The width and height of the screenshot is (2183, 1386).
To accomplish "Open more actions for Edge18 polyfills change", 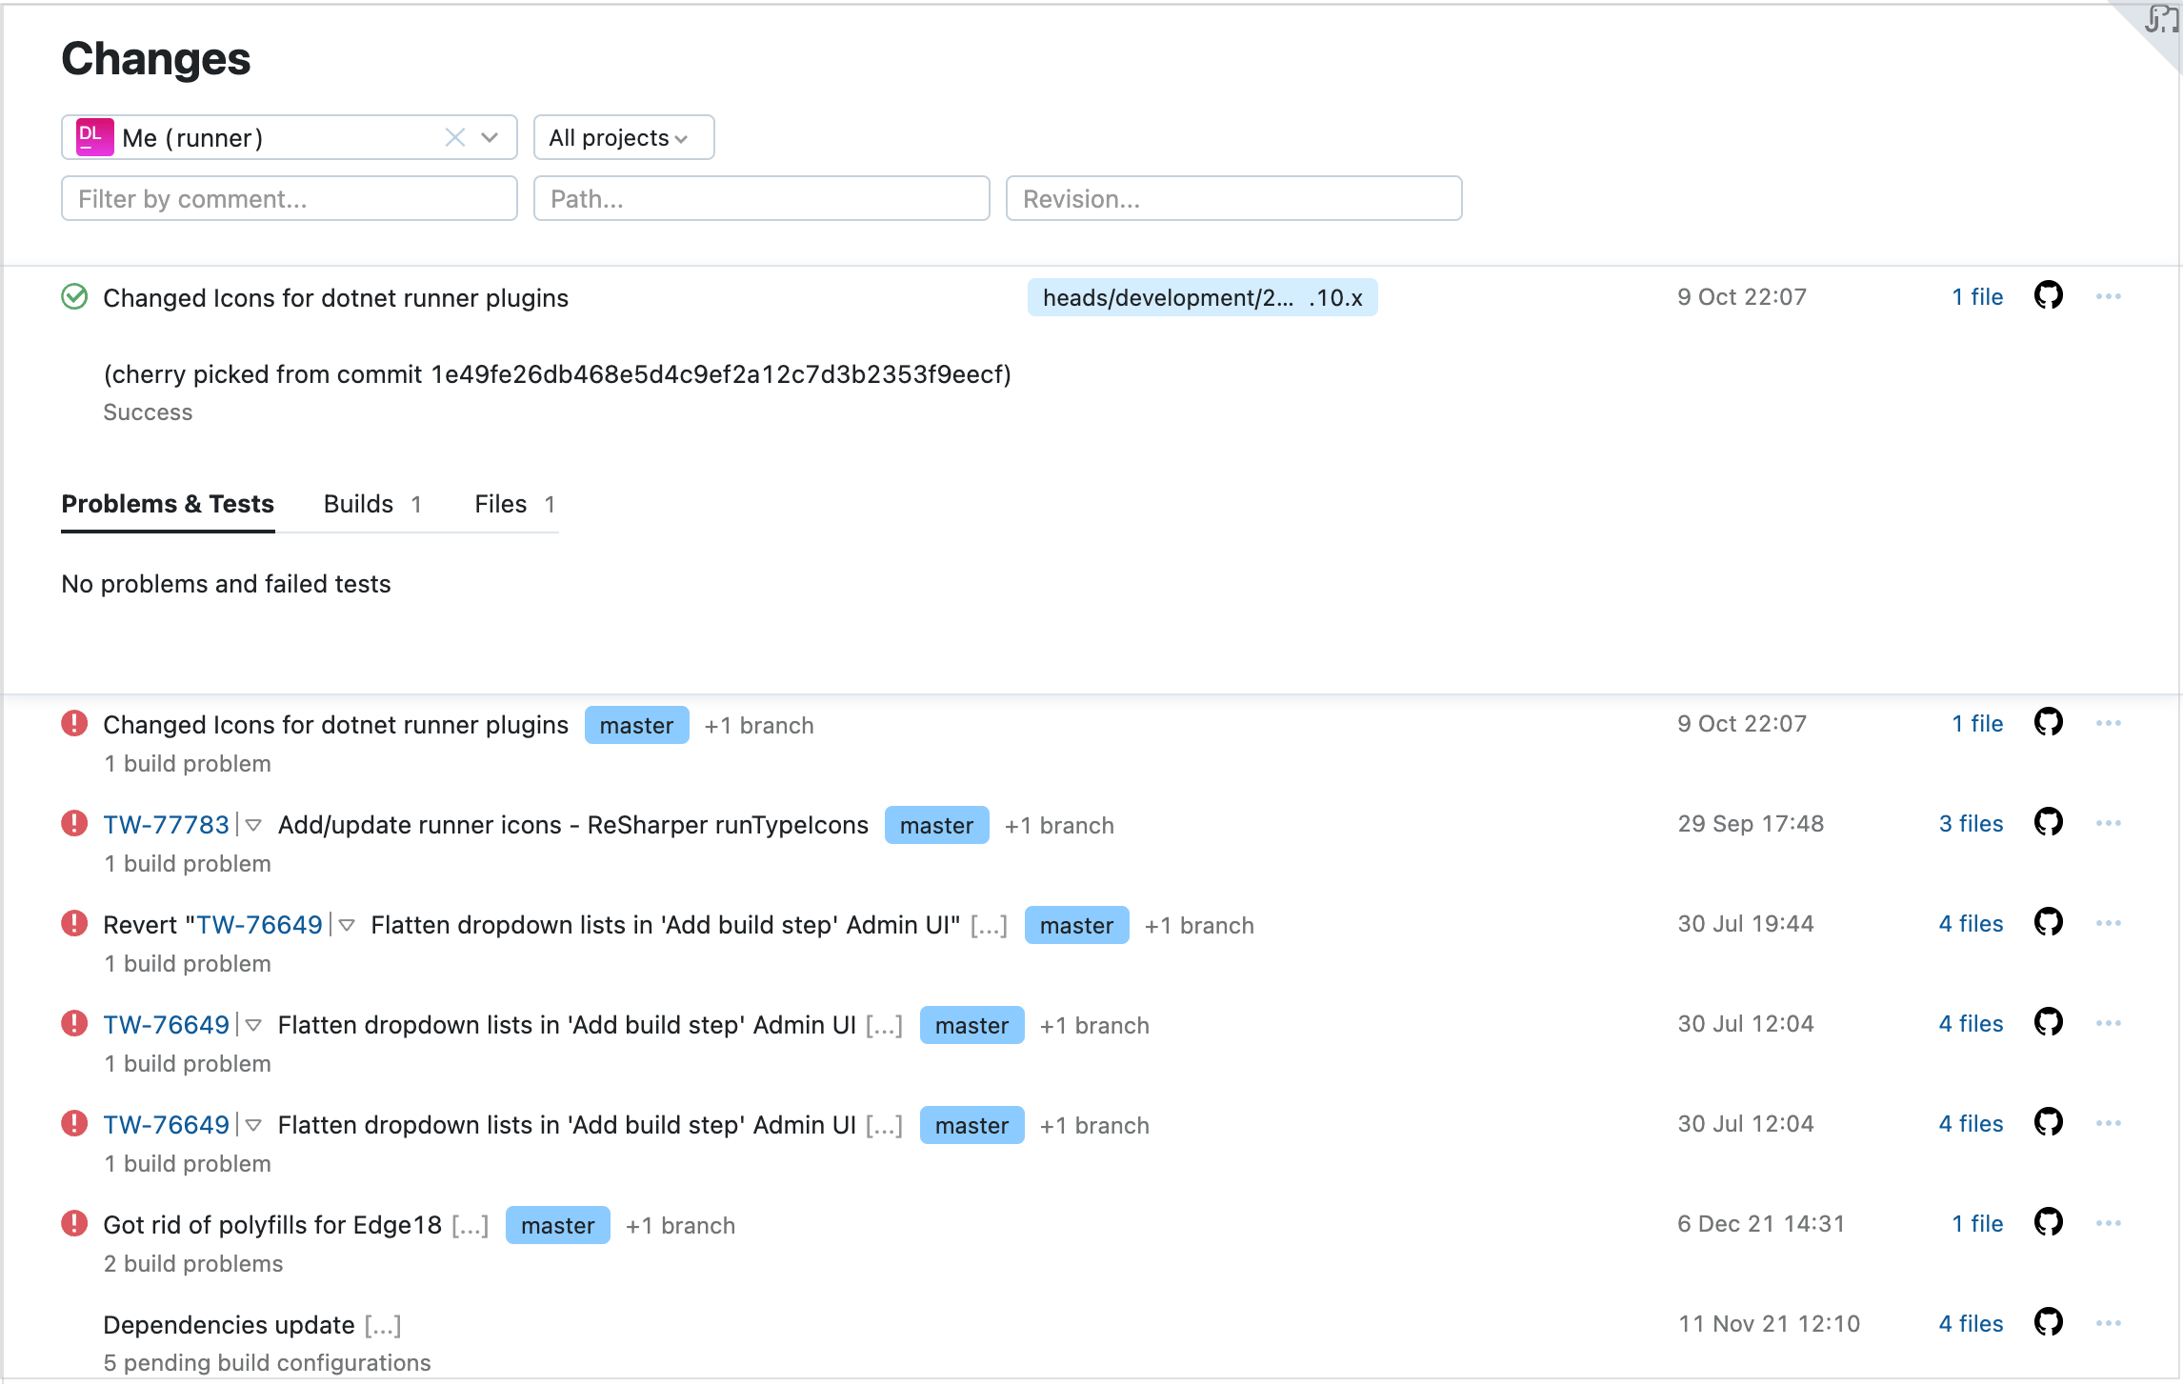I will (x=2108, y=1224).
